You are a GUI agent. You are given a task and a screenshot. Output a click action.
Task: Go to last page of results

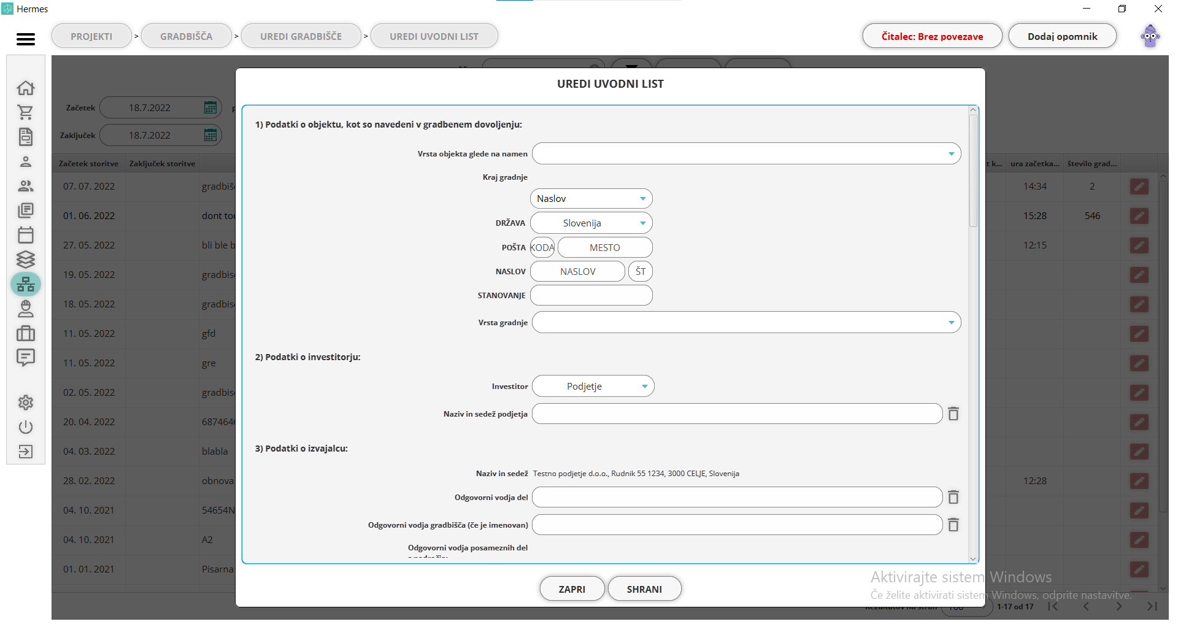click(1152, 606)
